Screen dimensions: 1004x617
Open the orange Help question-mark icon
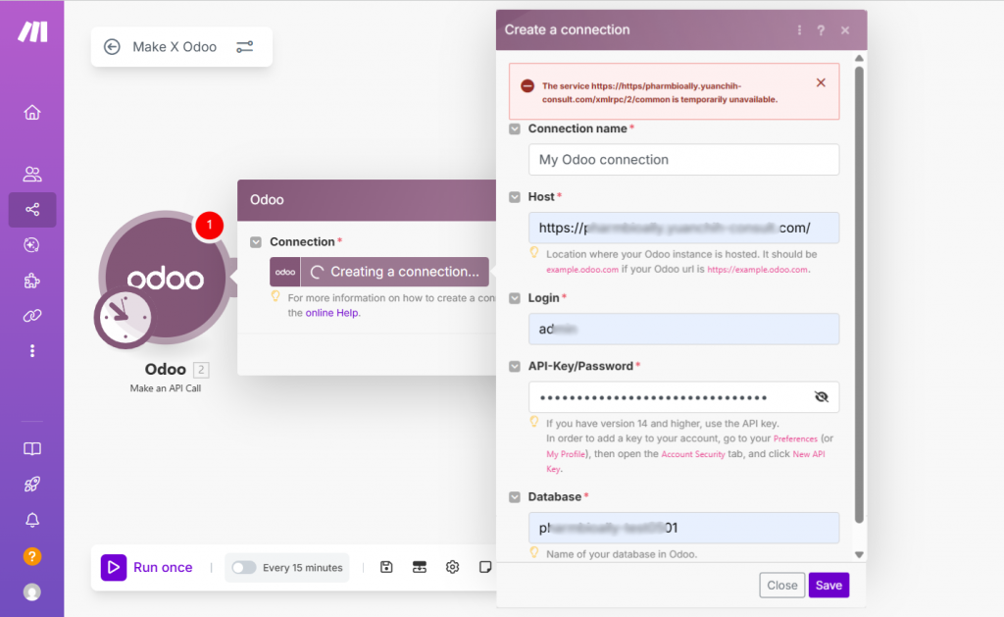32,556
